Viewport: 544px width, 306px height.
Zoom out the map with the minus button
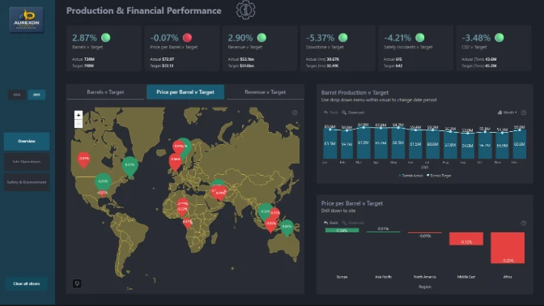[79, 124]
